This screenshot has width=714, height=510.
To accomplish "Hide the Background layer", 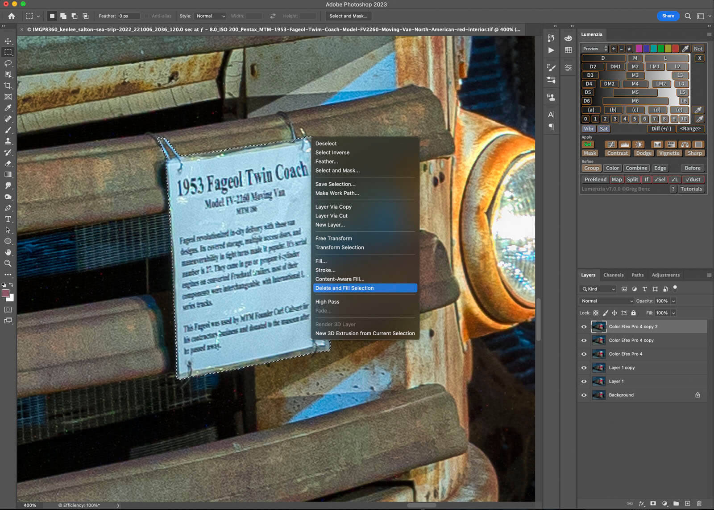I will (x=584, y=395).
